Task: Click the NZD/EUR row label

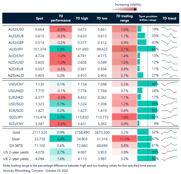Action: 16,69
